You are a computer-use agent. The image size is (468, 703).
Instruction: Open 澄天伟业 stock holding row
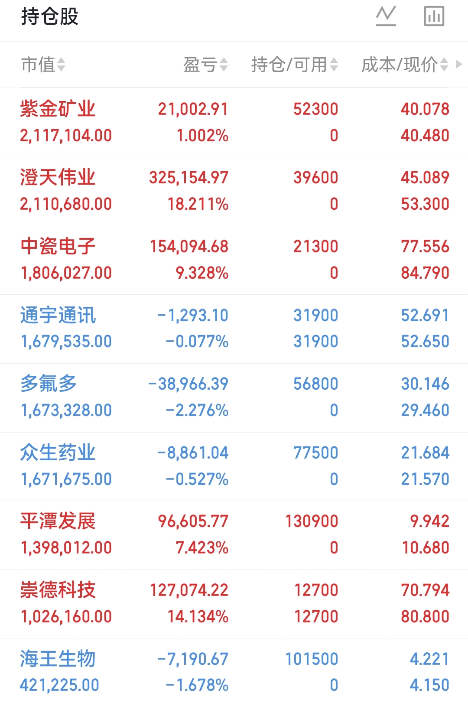pos(234,192)
